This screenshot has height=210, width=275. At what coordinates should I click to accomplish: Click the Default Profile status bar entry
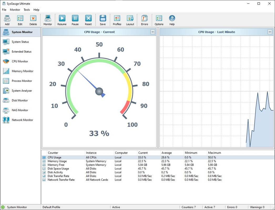51,207
